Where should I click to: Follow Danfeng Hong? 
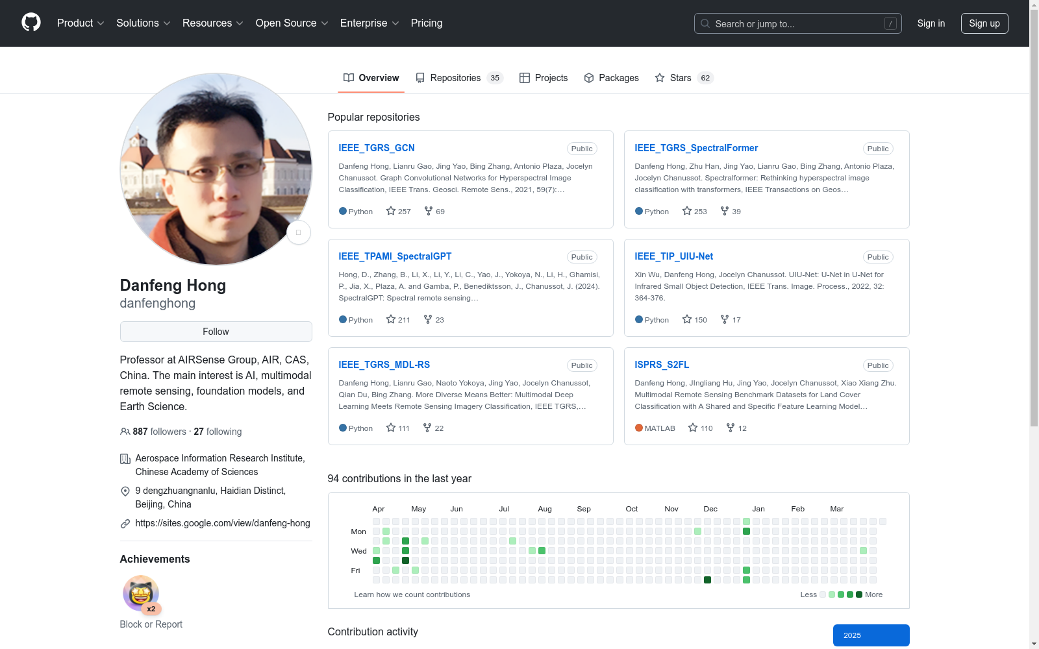tap(216, 332)
